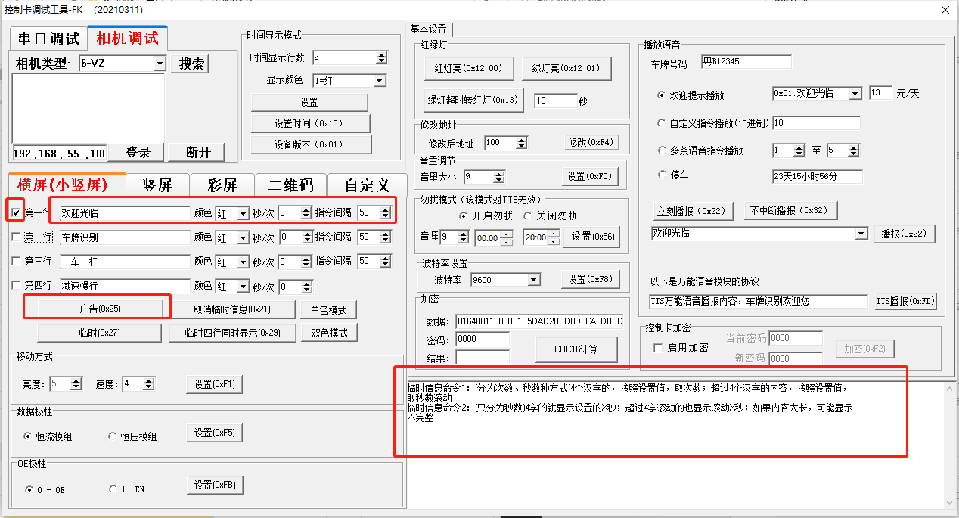Click the 修改(0xF4) button
The width and height of the screenshot is (959, 518).
pyautogui.click(x=591, y=142)
